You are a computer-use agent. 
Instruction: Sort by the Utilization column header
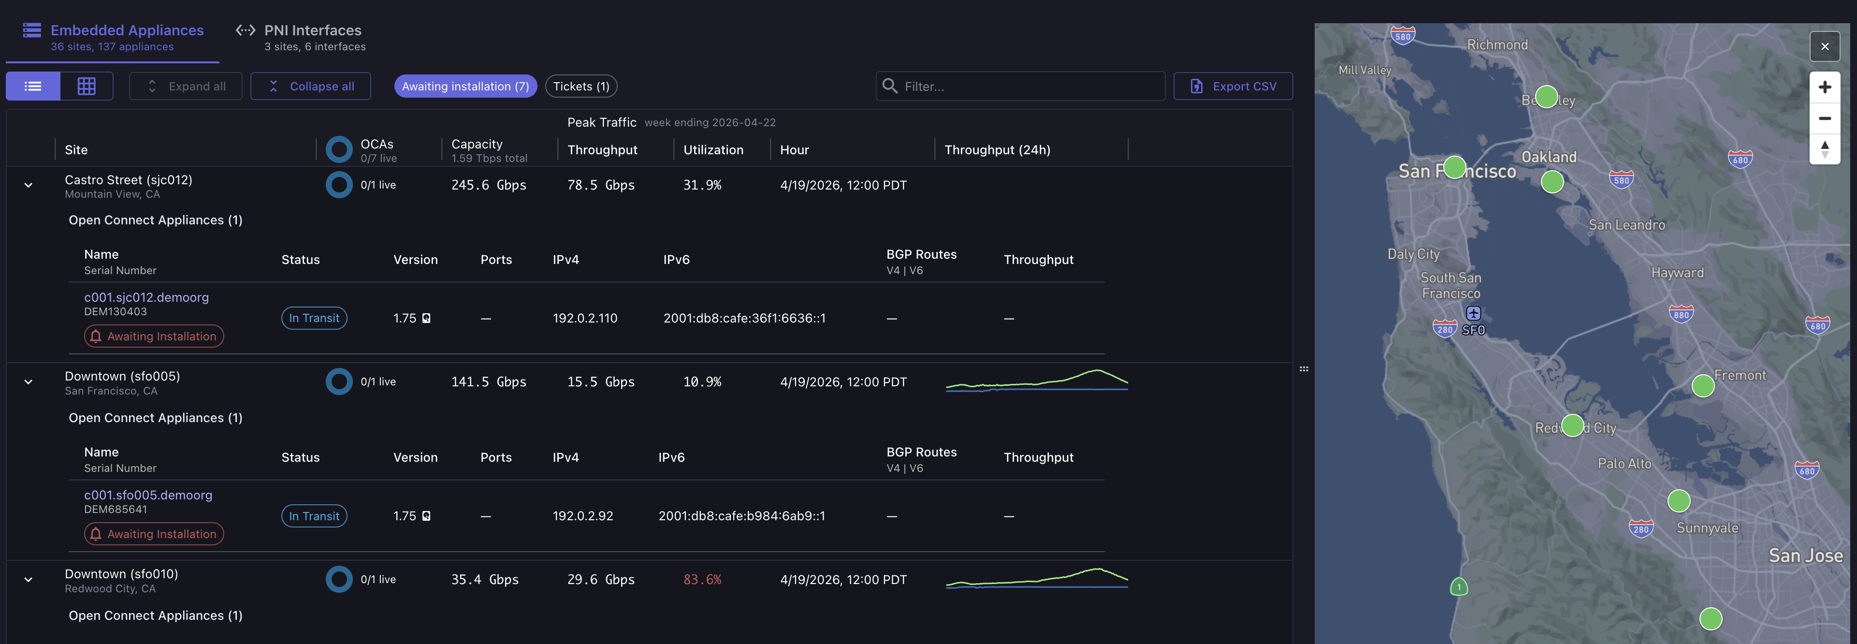click(713, 150)
